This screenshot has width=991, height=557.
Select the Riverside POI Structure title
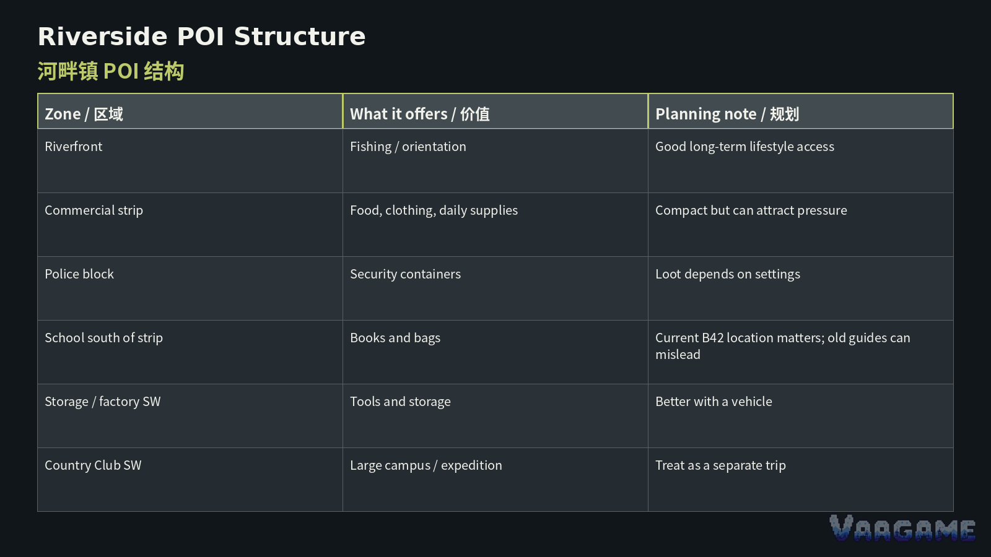202,37
